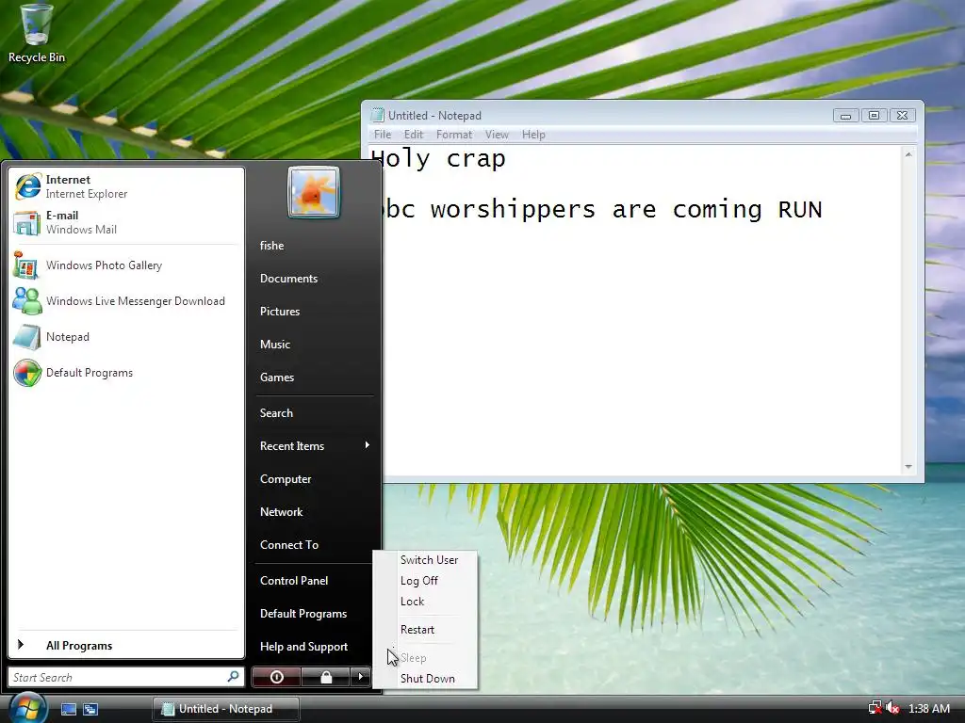Open Windows Mail E-mail entry

pyautogui.click(x=126, y=222)
